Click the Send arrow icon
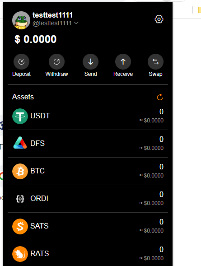201x266 pixels. (x=91, y=61)
